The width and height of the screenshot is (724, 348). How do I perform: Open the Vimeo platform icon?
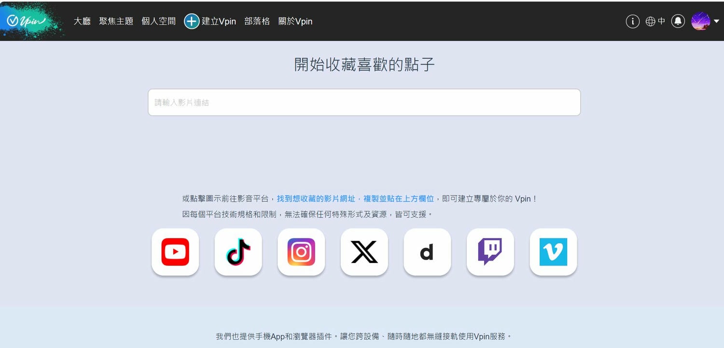[x=553, y=252]
